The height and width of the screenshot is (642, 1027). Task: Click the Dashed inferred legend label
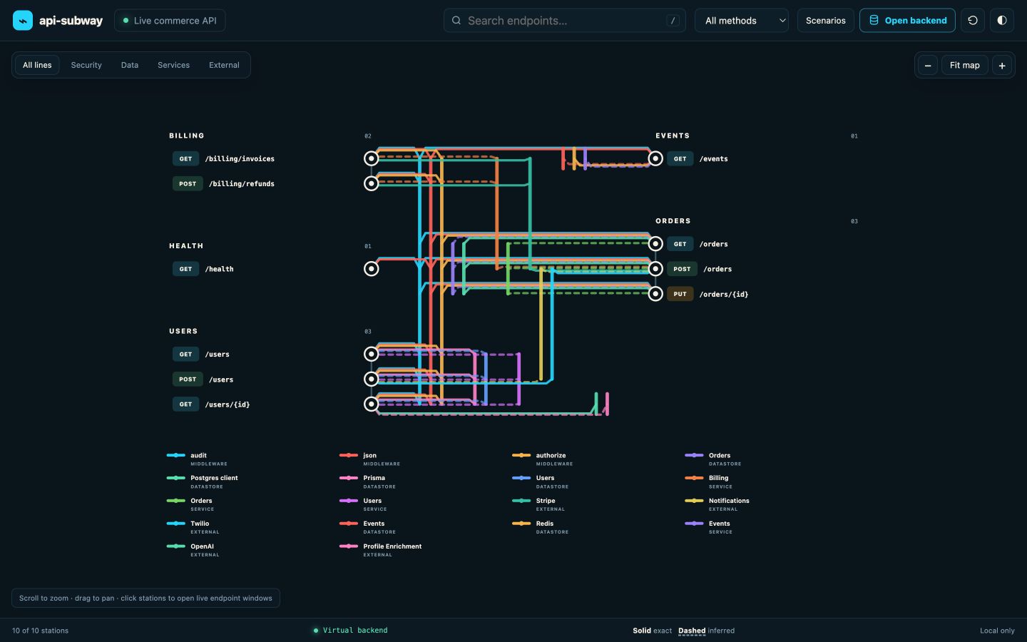(706, 631)
